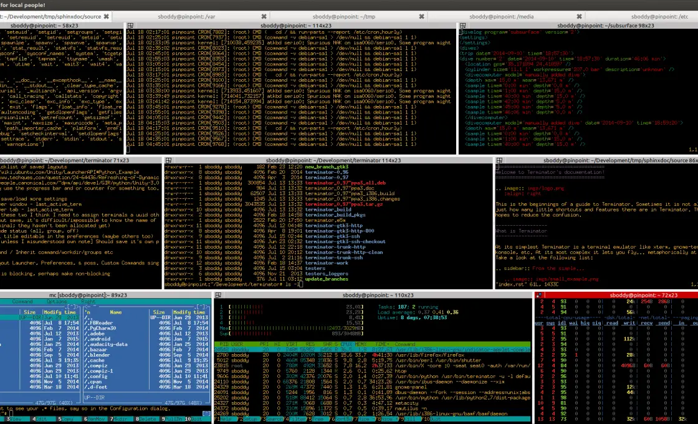
Task: Switch to the sboddy@pinpoint: /var tab
Action: click(186, 16)
